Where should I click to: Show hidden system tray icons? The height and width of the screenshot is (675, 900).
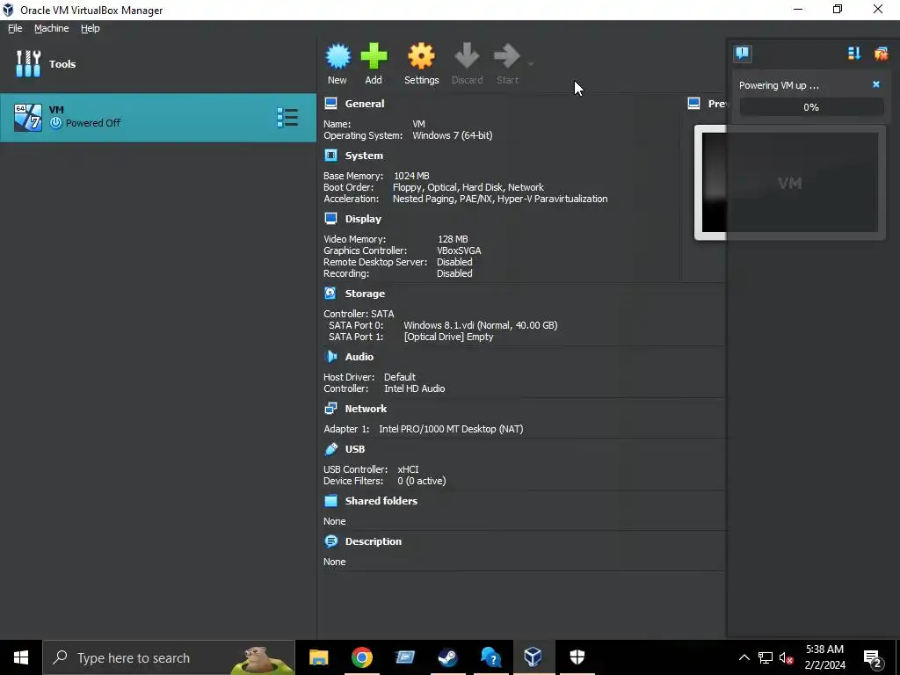[744, 657]
